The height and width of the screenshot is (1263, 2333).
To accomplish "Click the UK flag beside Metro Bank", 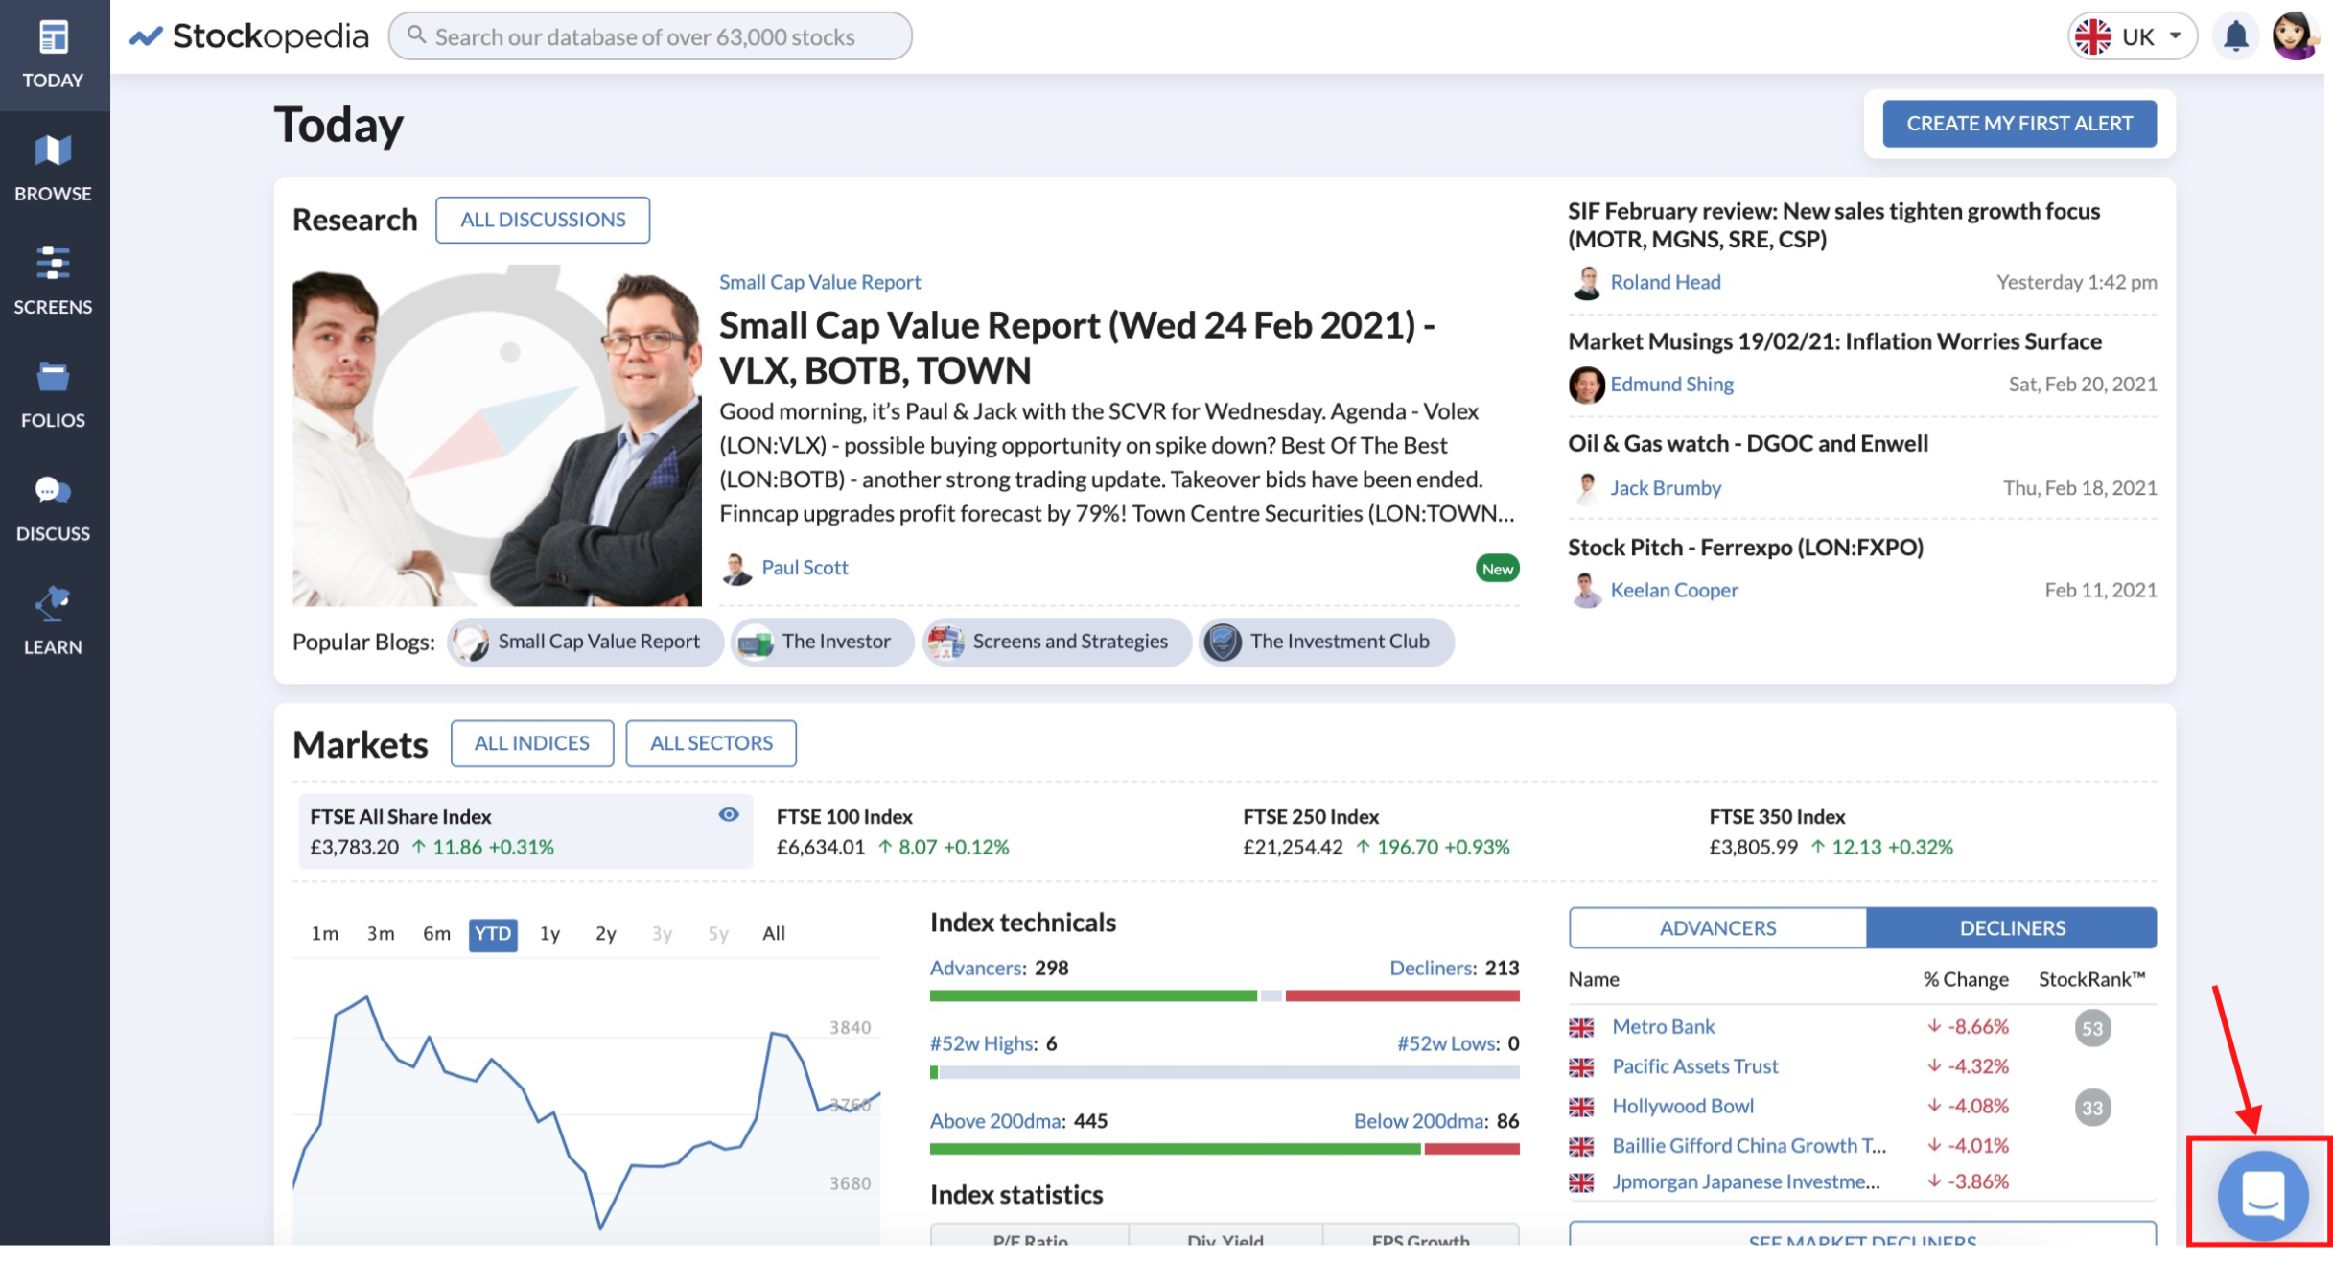I will [x=1581, y=1028].
